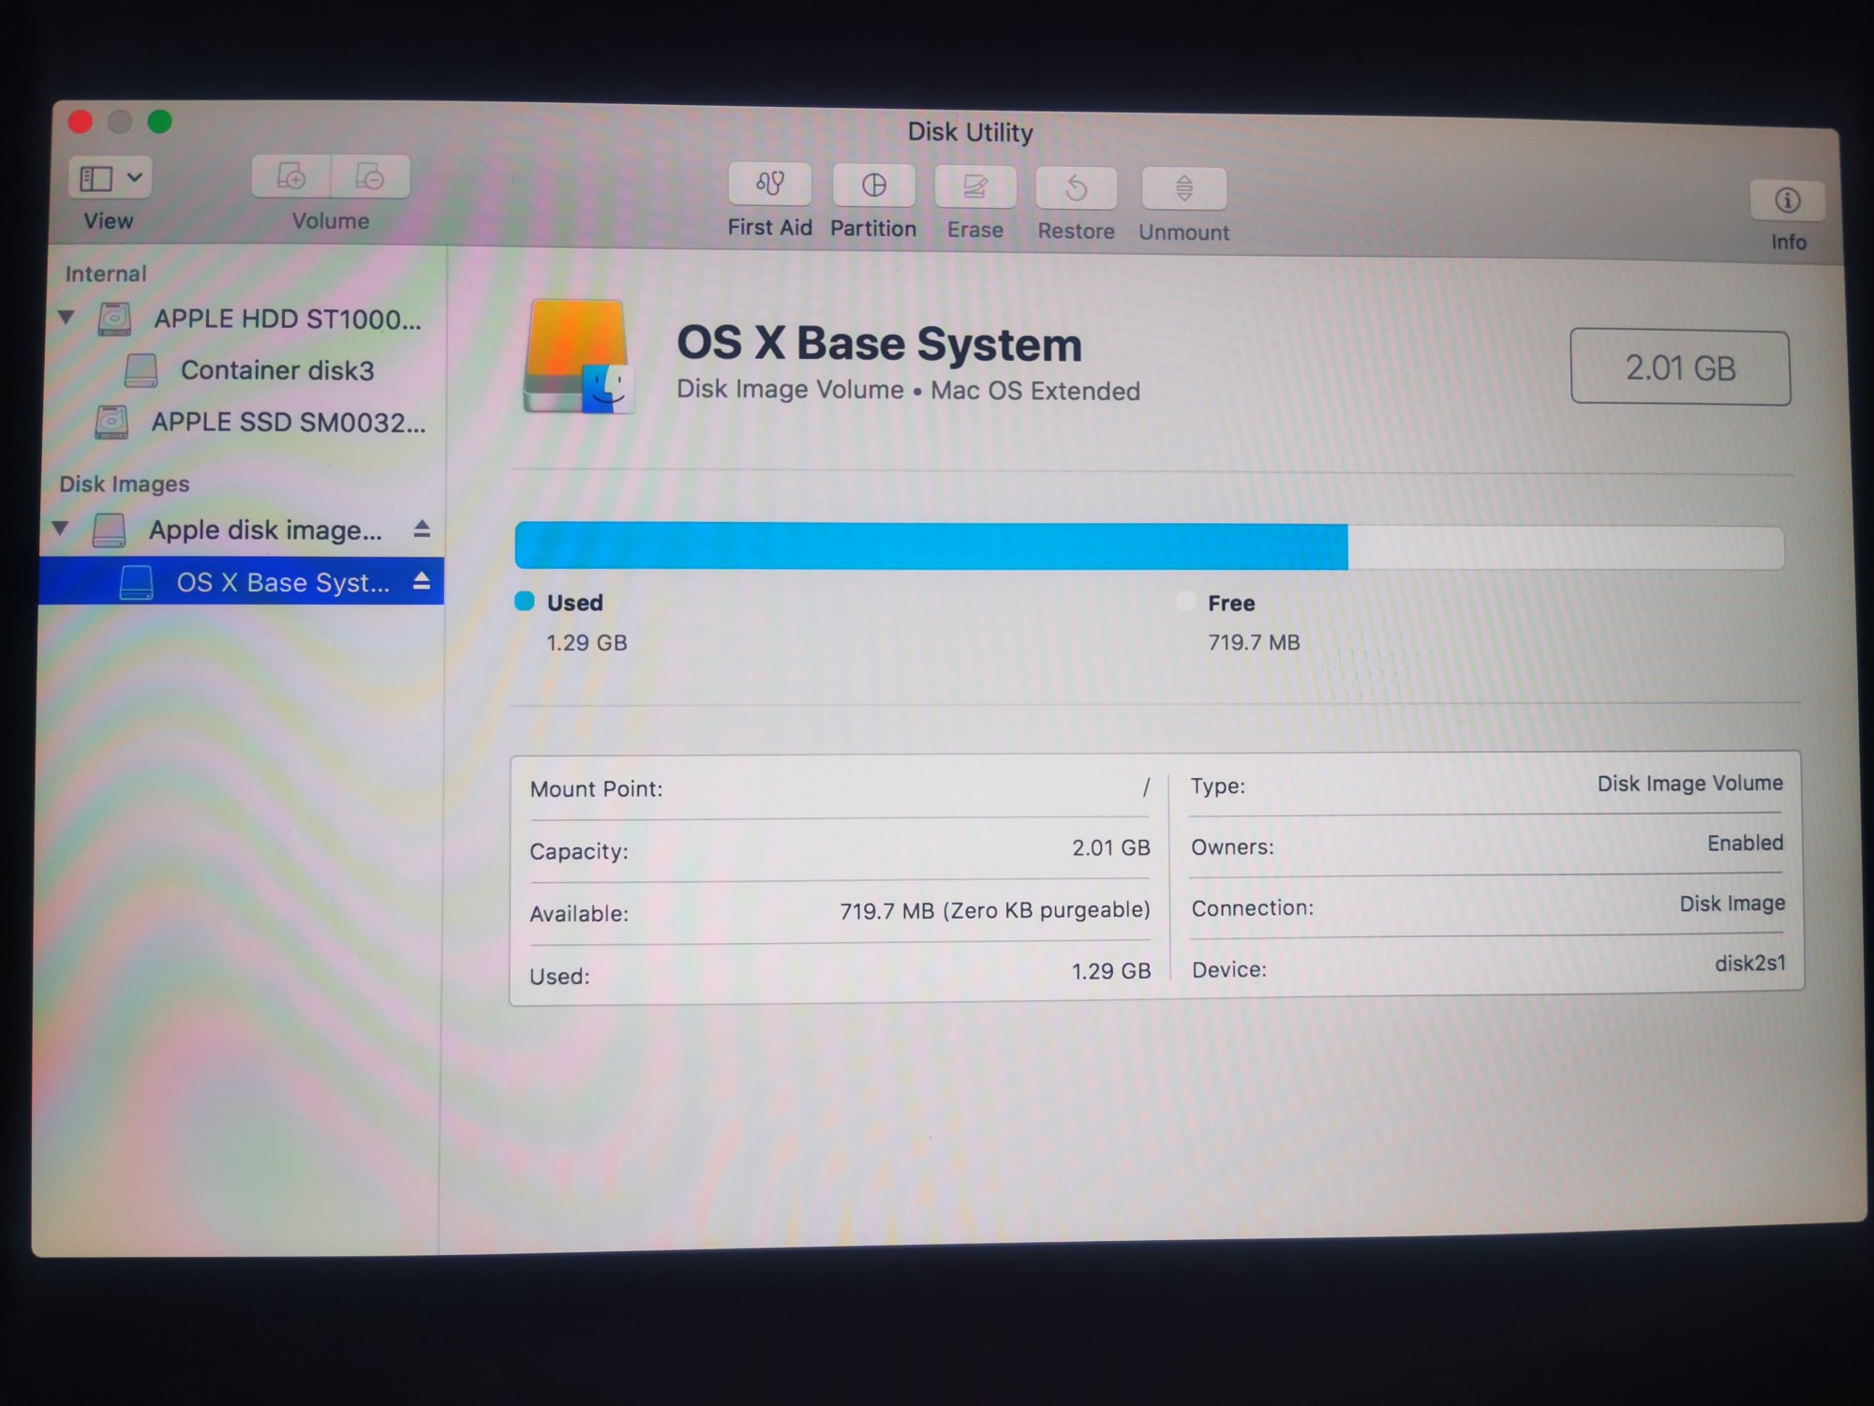This screenshot has height=1406, width=1874.
Task: Click the remove Volume icon
Action: pyautogui.click(x=370, y=176)
